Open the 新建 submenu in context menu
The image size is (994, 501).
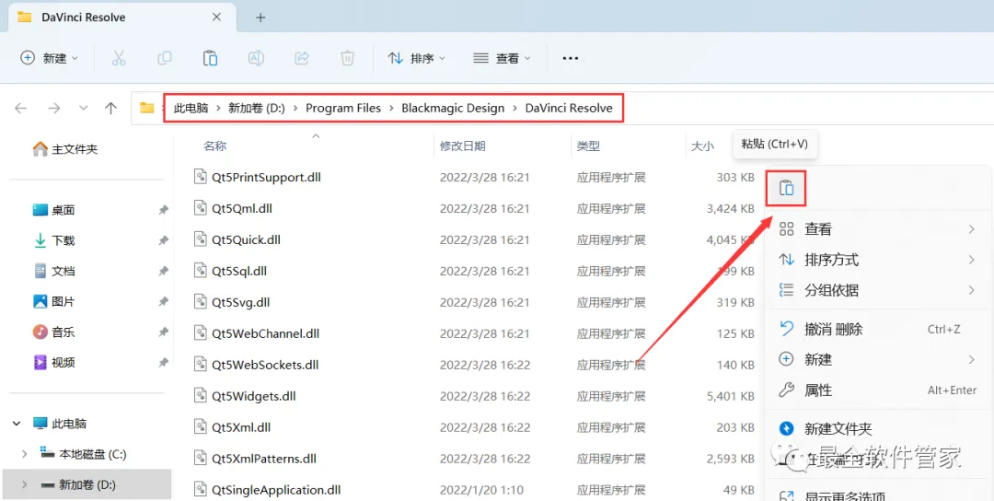click(877, 359)
